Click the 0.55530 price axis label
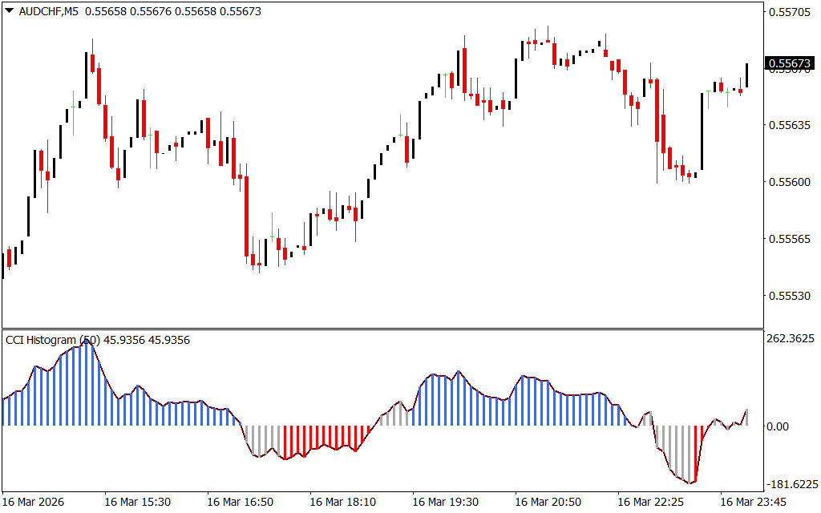 tap(790, 296)
